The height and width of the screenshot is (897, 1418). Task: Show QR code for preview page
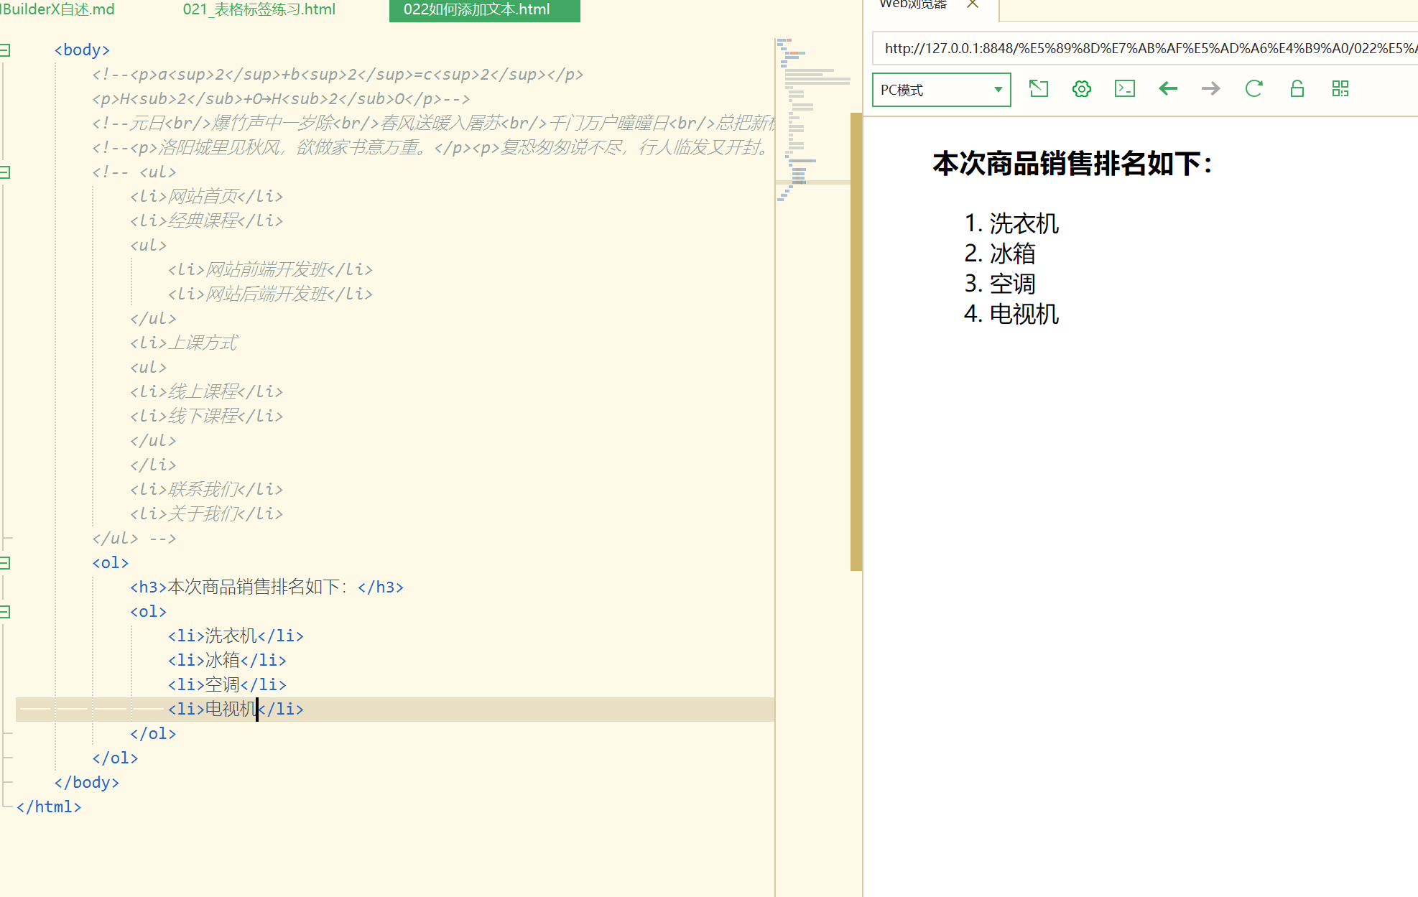1340,89
